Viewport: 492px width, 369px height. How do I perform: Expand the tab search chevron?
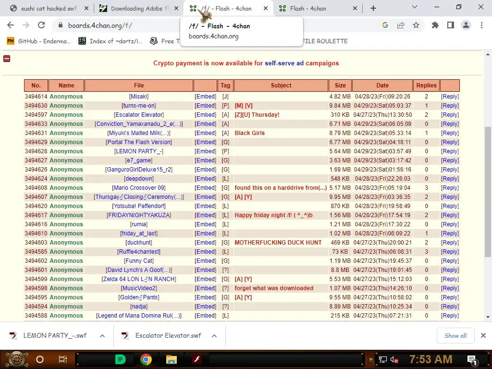click(415, 7)
